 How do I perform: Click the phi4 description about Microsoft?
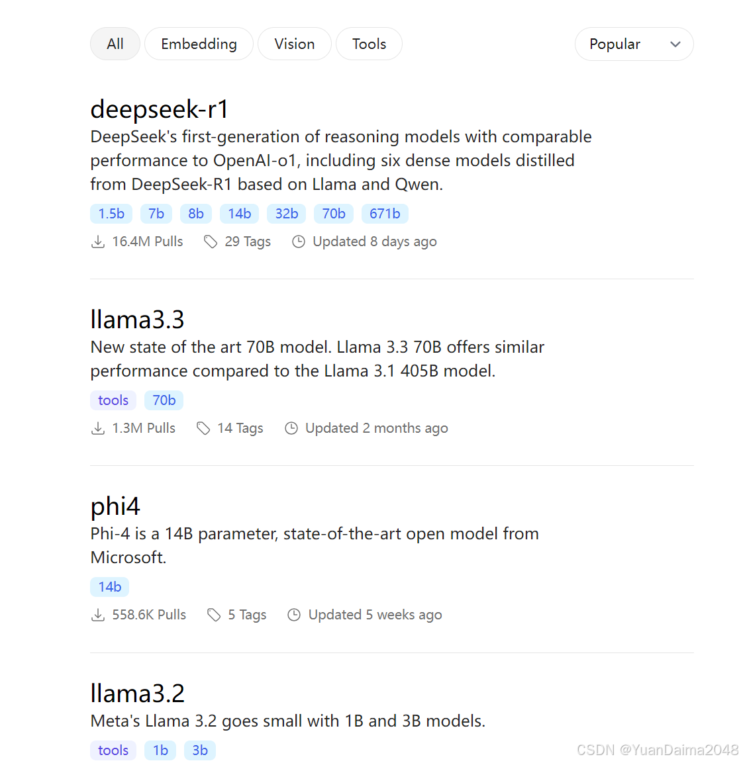pyautogui.click(x=315, y=545)
